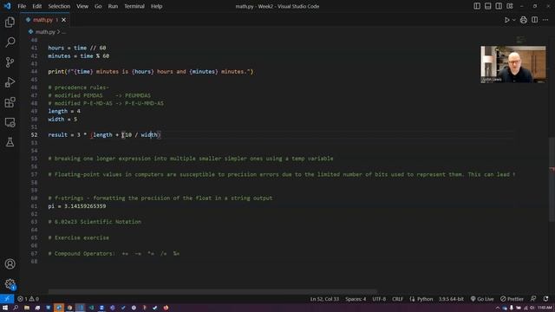Click the webcam video thumbnail
Image resolution: width=555 pixels, height=312 pixels.
(x=513, y=64)
